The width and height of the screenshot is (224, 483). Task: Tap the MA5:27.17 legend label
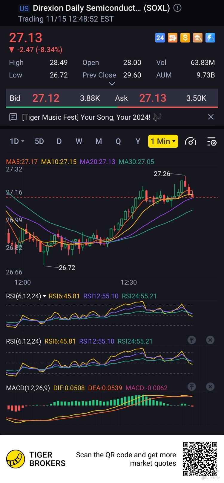22,162
